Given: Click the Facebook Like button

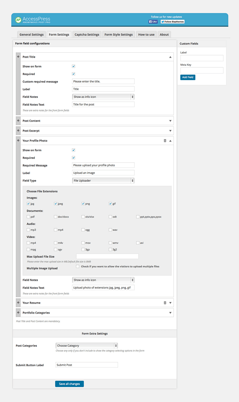Looking at the screenshot, I should pos(153,21).
